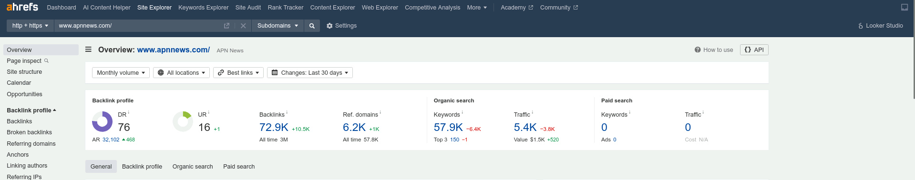The height and width of the screenshot is (180, 915).
Task: Expand the More menu
Action: (x=477, y=8)
